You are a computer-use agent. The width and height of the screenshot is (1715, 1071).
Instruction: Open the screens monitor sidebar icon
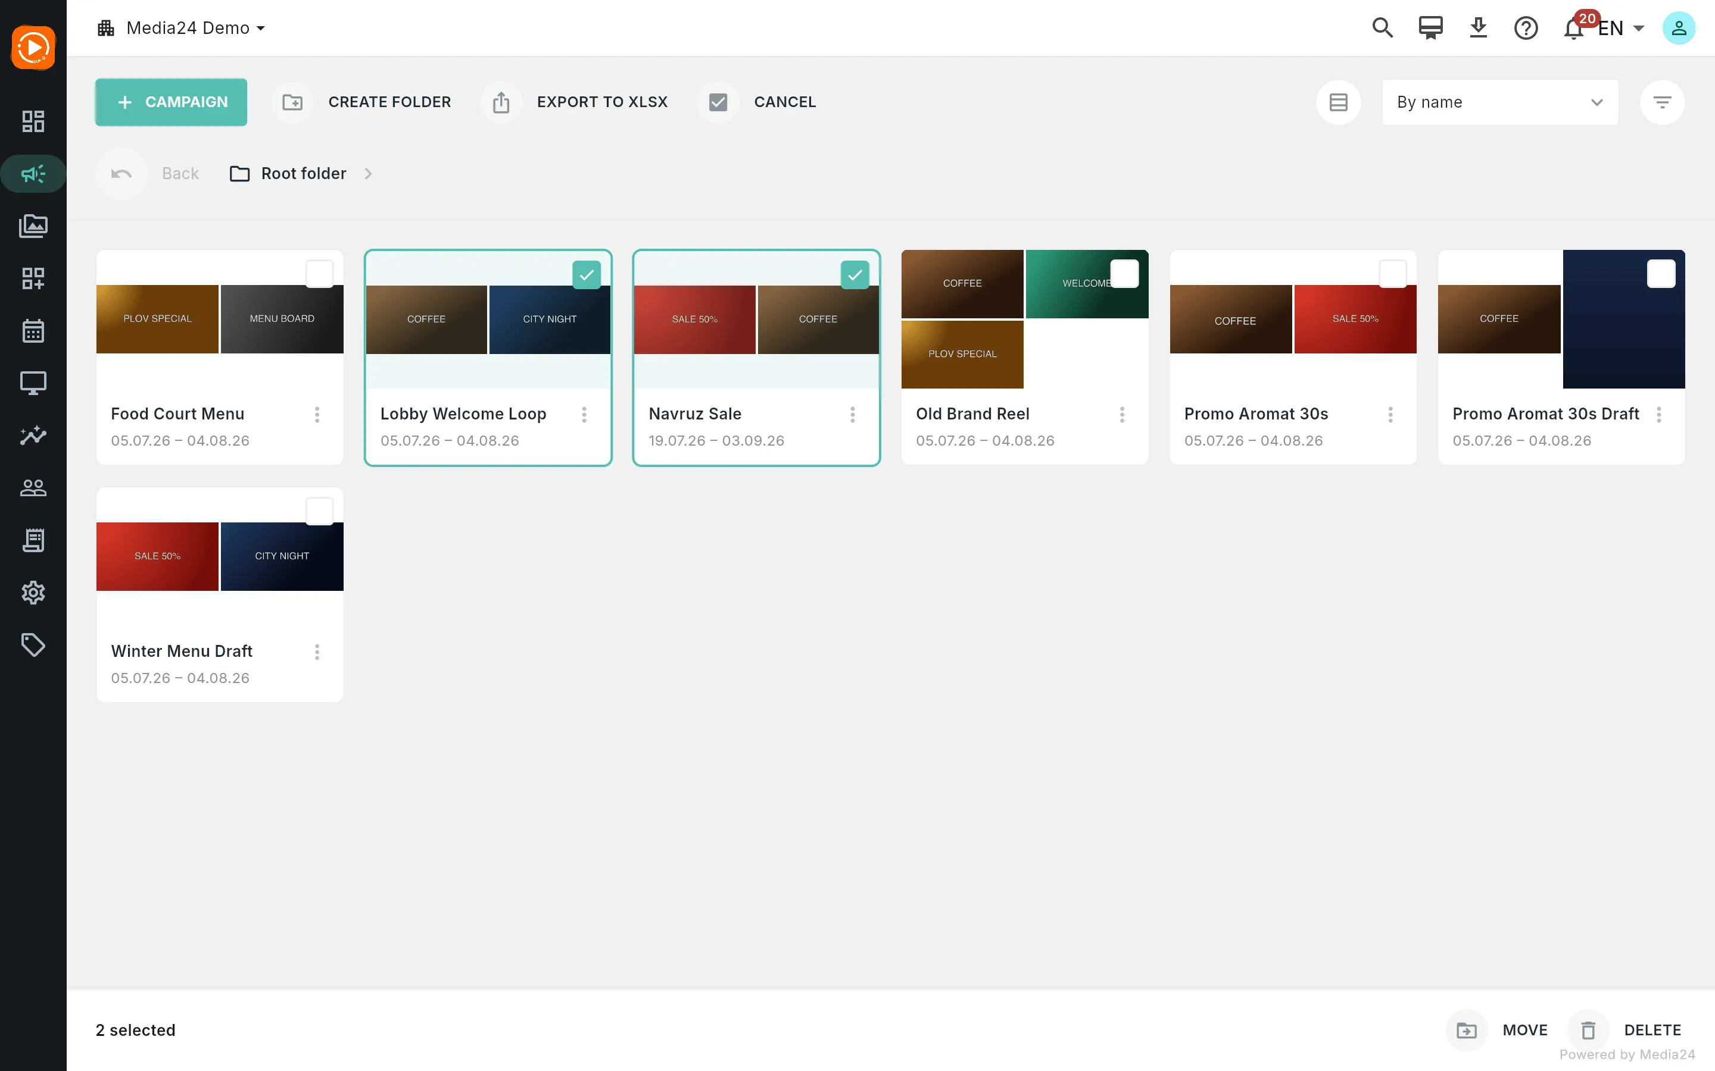pos(33,383)
